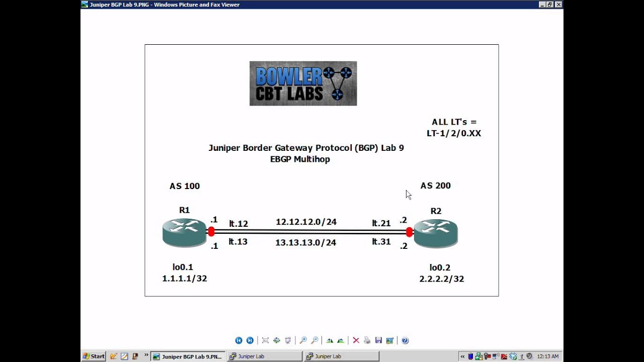Viewport: 644px width, 362px height.
Task: Launch the third quick launch book icon
Action: pyautogui.click(x=135, y=356)
